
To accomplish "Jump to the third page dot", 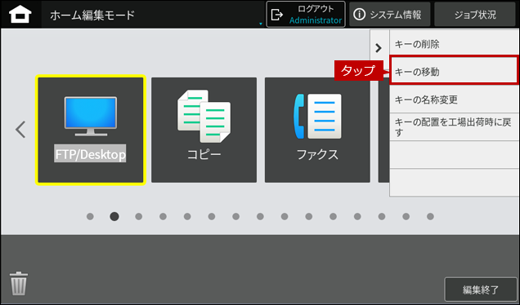I will point(139,216).
